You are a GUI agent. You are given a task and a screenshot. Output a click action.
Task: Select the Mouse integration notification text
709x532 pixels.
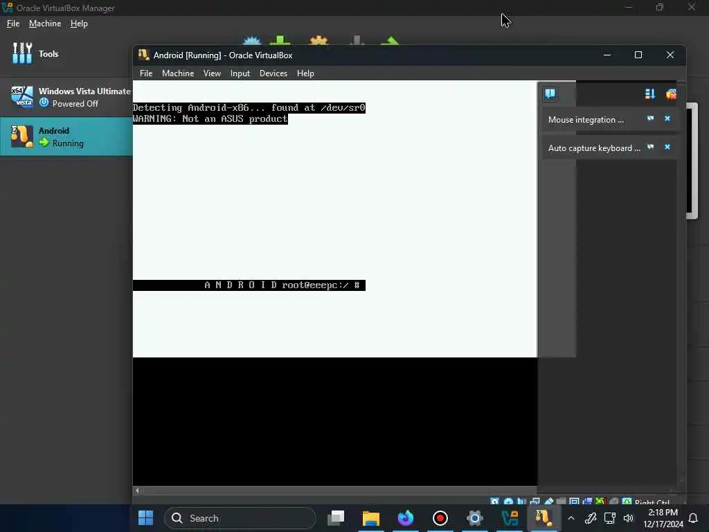586,120
